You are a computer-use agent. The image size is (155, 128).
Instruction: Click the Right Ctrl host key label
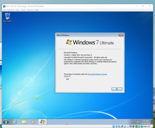(147, 126)
